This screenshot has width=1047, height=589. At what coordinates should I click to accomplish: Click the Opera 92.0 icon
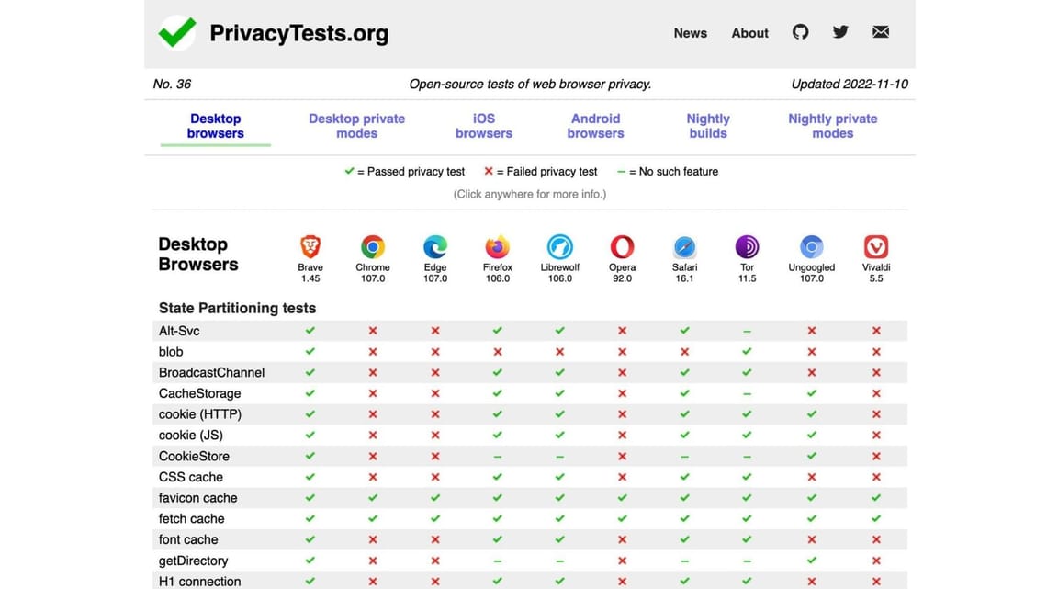(622, 246)
